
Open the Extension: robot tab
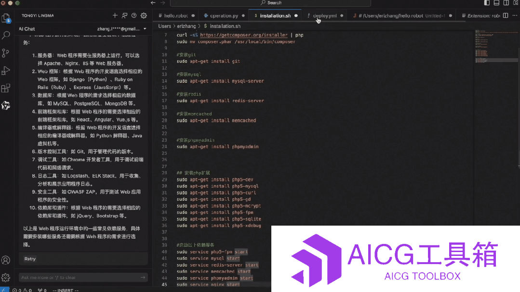coord(481,15)
